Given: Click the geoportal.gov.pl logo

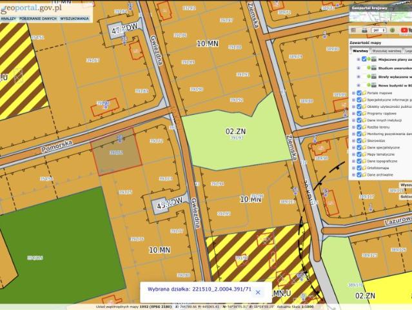Looking at the screenshot, I should pyautogui.click(x=31, y=8).
